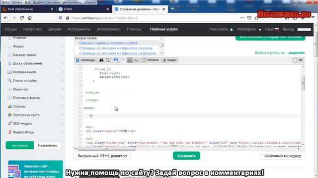
Task: Select Главная страница каталога статей template
Action: pos(108,43)
